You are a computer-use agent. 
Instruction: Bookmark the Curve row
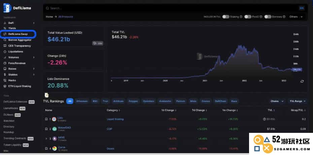pyautogui.click(x=46, y=148)
